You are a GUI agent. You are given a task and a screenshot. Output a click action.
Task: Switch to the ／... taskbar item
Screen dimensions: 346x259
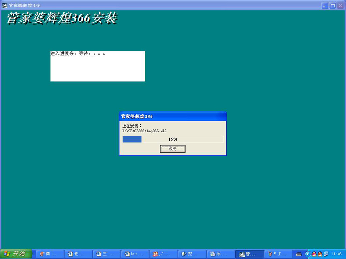pyautogui.click(x=163, y=254)
